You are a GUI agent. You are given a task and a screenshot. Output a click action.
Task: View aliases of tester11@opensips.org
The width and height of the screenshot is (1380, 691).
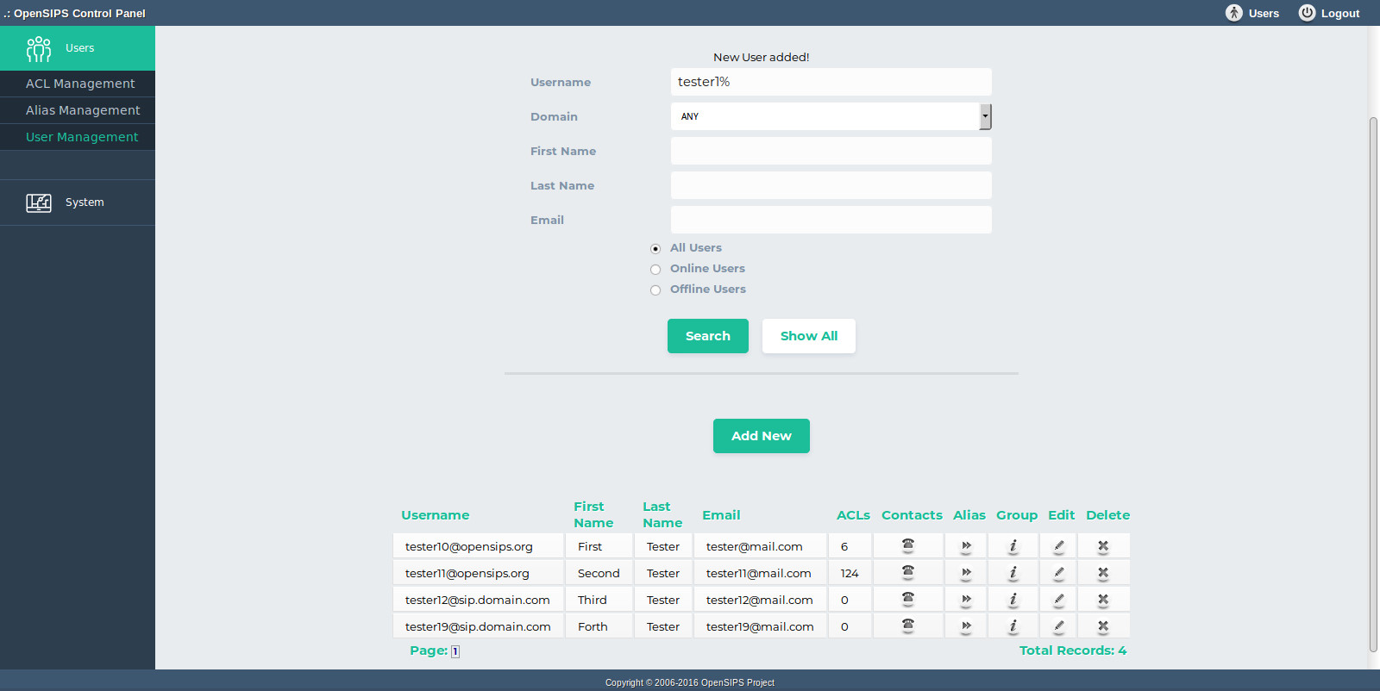click(x=966, y=573)
